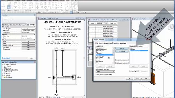Expand the Views (Discipline) tree node
The image size is (175, 98).
3,64
